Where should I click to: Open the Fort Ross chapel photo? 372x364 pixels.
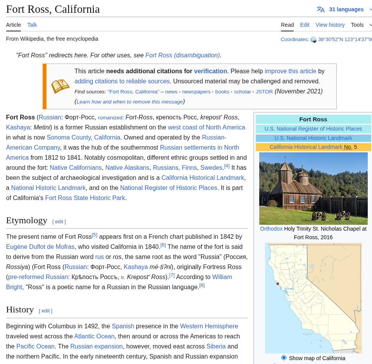coord(313,189)
